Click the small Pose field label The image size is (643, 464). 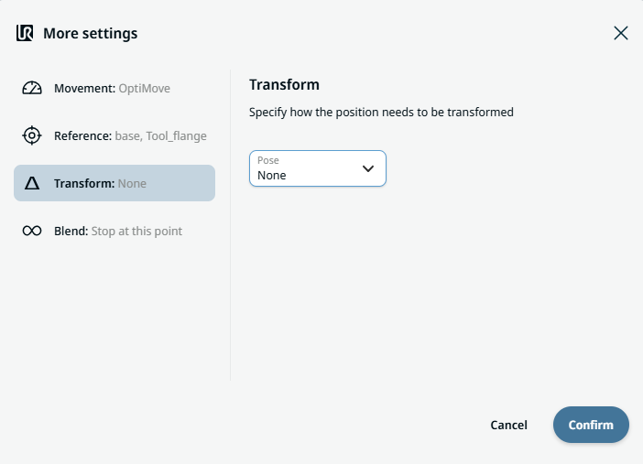pyautogui.click(x=267, y=160)
